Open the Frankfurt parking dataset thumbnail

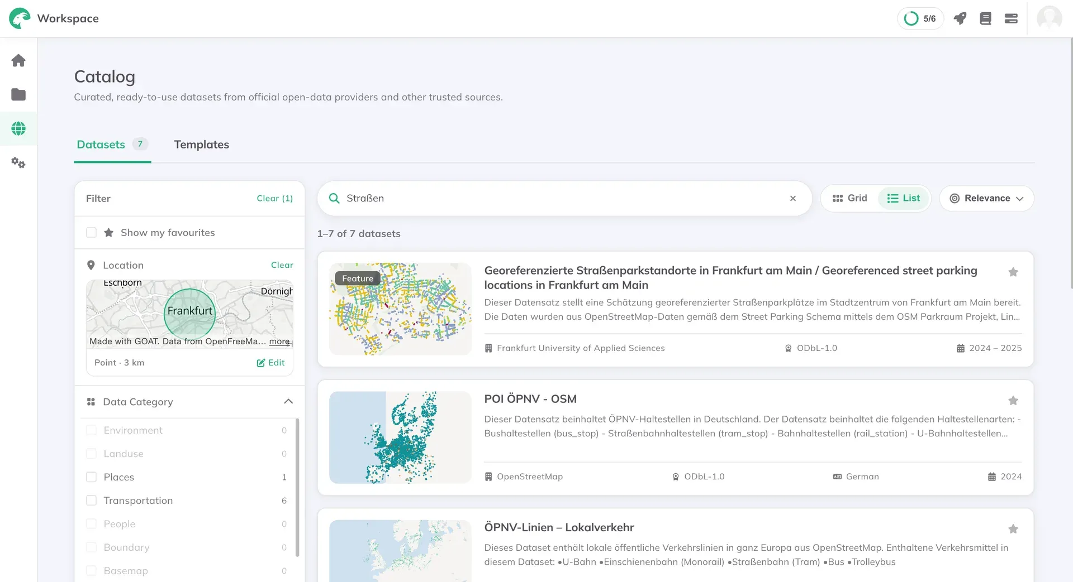[x=400, y=309]
